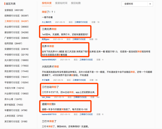Select 卡奴与卡神 (14214) in sidebar
Viewport: 162px width, 129px height.
tap(14, 88)
